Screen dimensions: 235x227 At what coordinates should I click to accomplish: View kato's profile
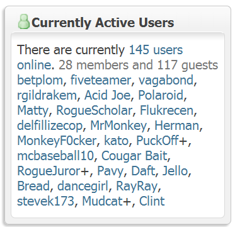click(117, 141)
